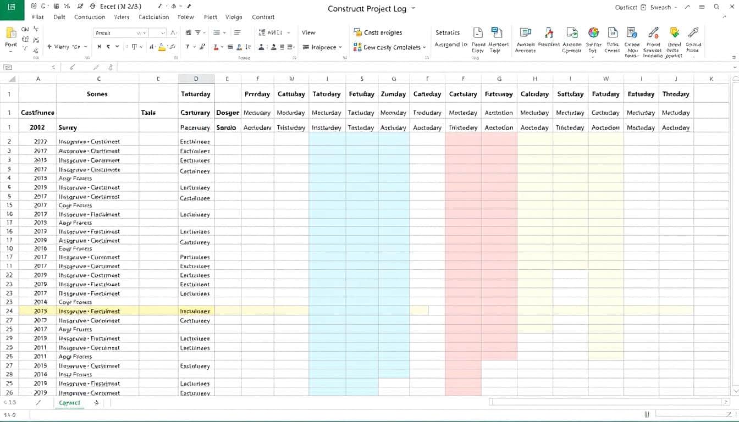Expand the formula bar with right chevron
739x422 pixels.
click(734, 67)
